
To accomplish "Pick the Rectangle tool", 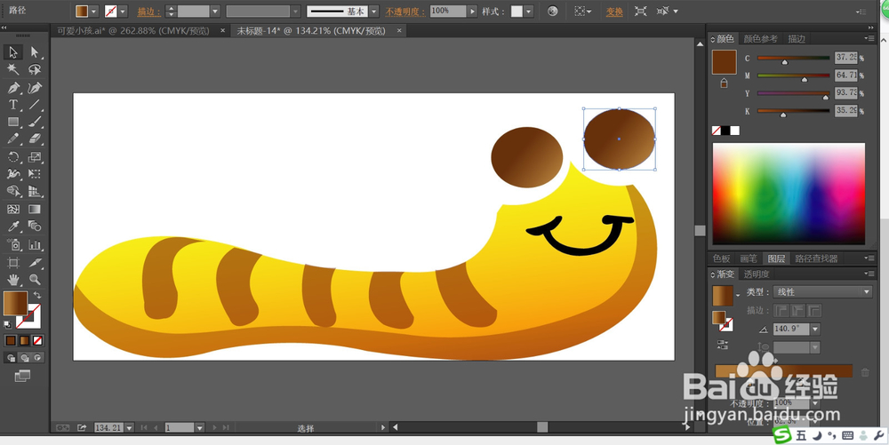I will (13, 122).
